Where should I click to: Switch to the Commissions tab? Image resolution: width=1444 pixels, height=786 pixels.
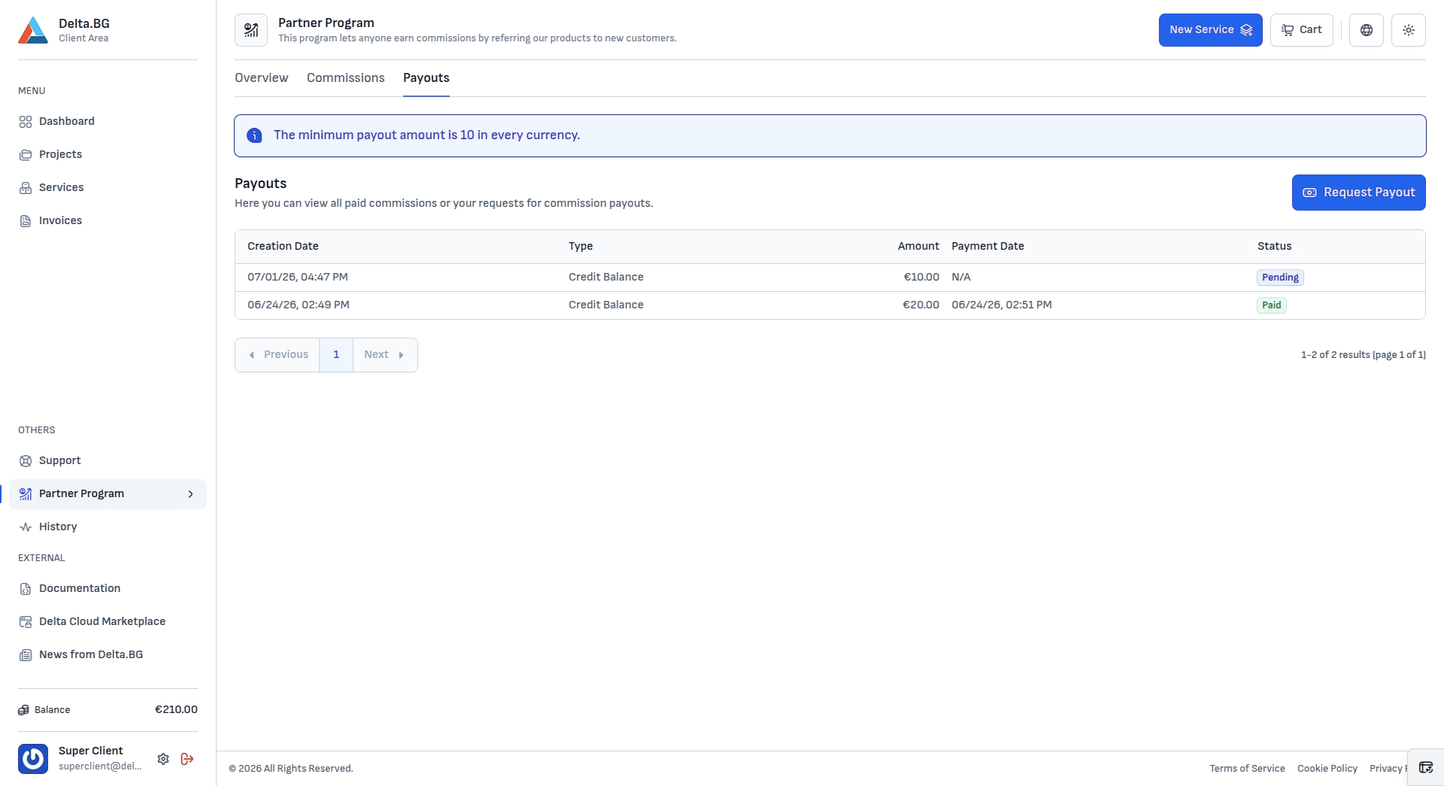point(345,78)
